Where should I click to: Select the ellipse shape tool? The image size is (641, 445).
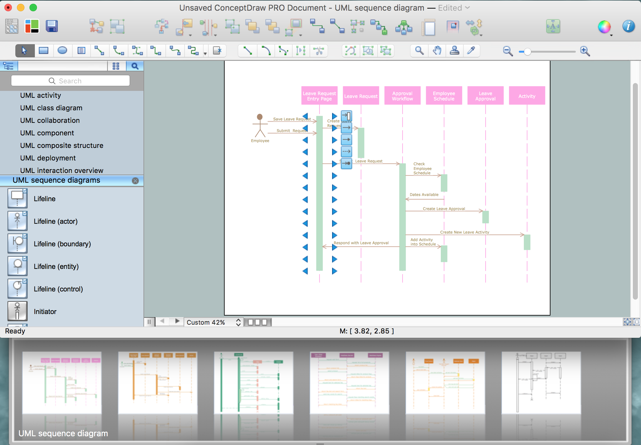tap(62, 50)
